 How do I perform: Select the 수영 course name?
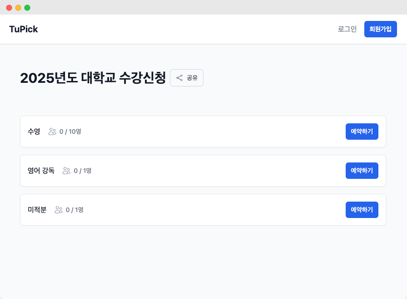point(34,132)
